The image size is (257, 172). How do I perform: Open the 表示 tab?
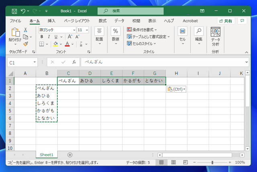point(152,21)
